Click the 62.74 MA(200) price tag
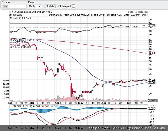Image resolution: width=168 pixels, height=131 pixels. click(151, 53)
